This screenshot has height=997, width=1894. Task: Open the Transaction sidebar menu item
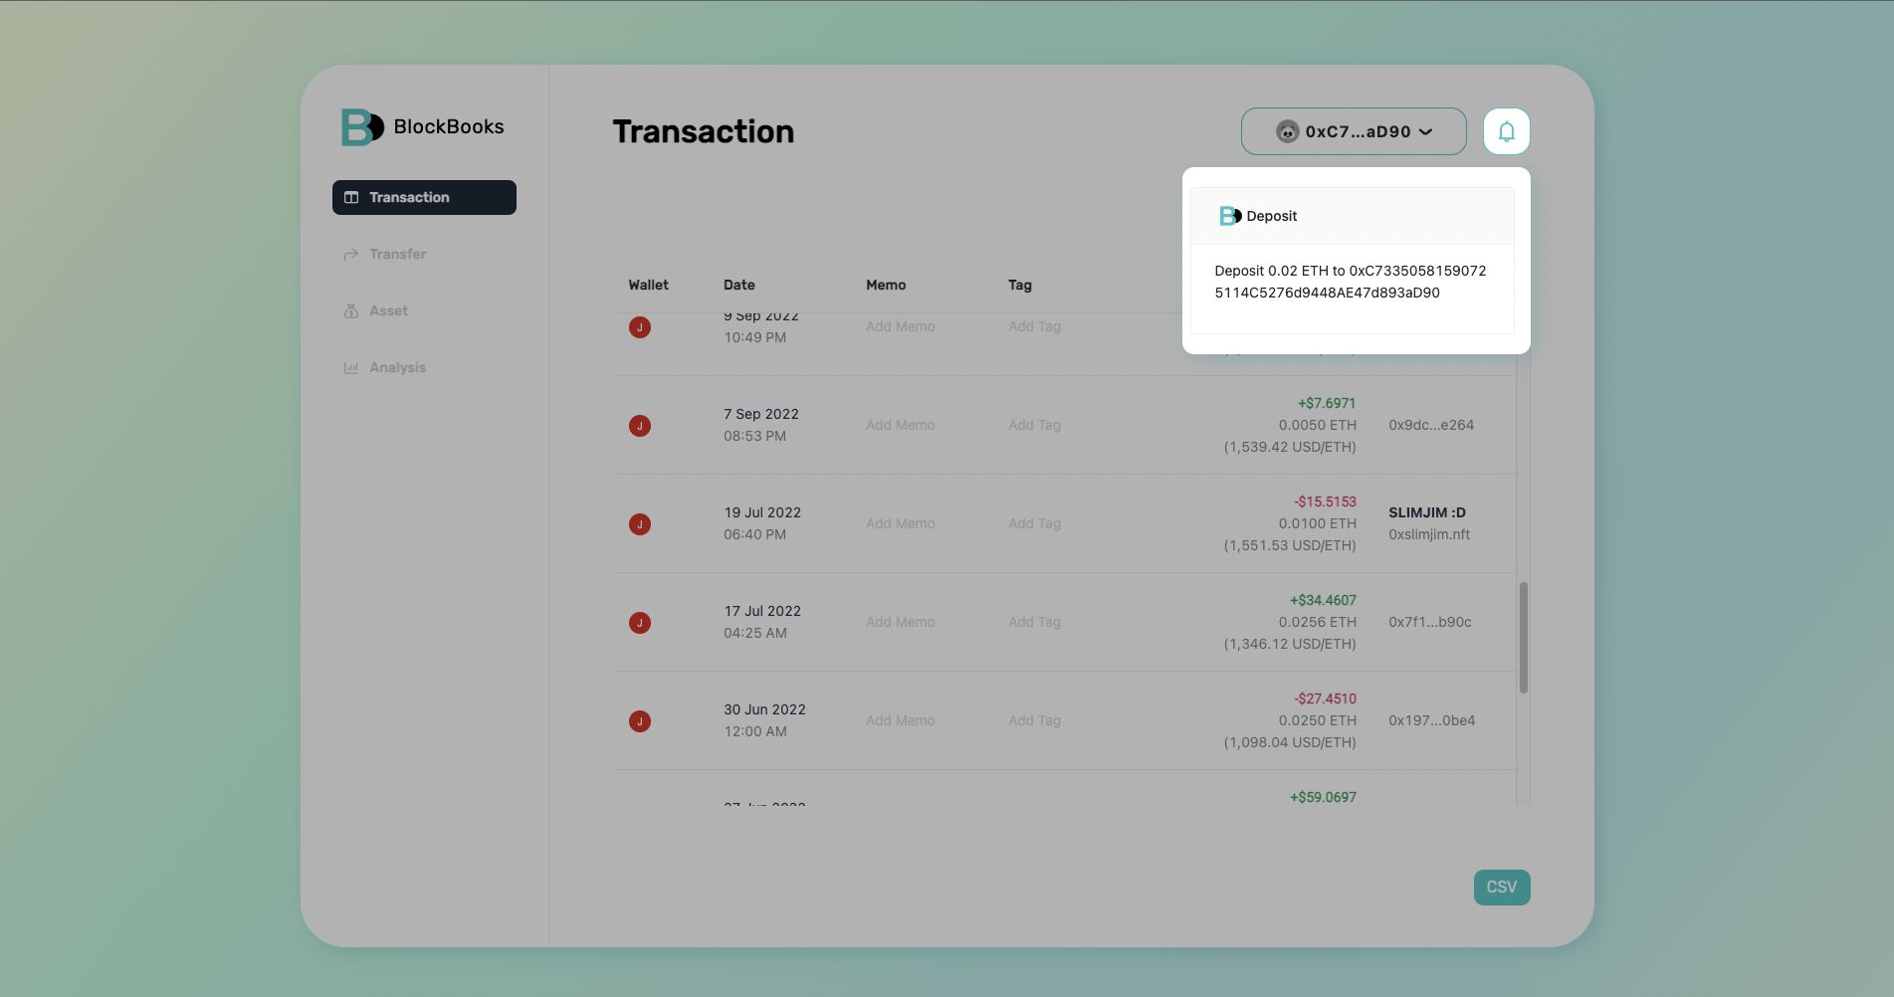click(424, 197)
